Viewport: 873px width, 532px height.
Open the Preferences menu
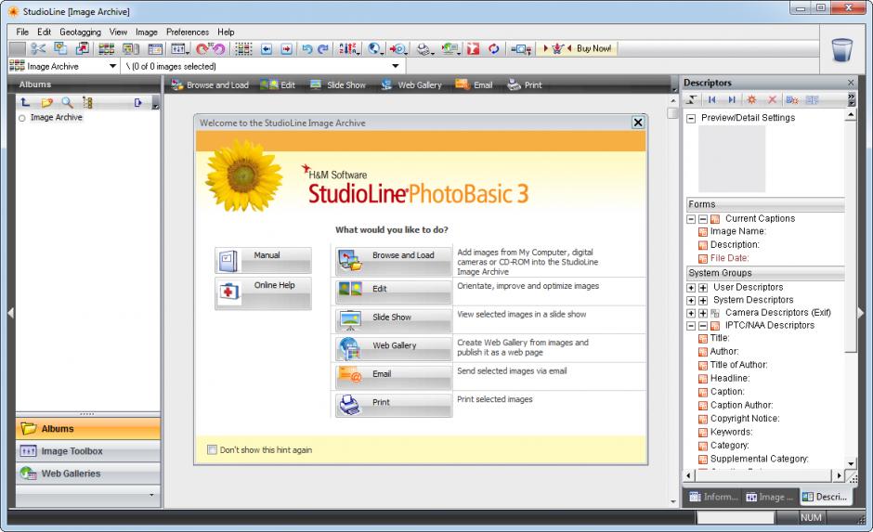point(188,32)
